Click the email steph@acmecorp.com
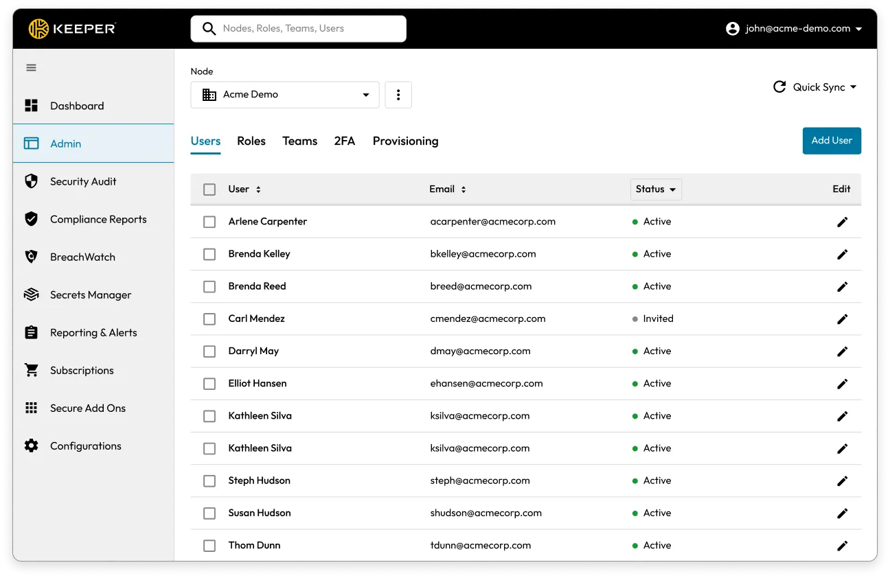This screenshot has height=578, width=890. (x=480, y=481)
